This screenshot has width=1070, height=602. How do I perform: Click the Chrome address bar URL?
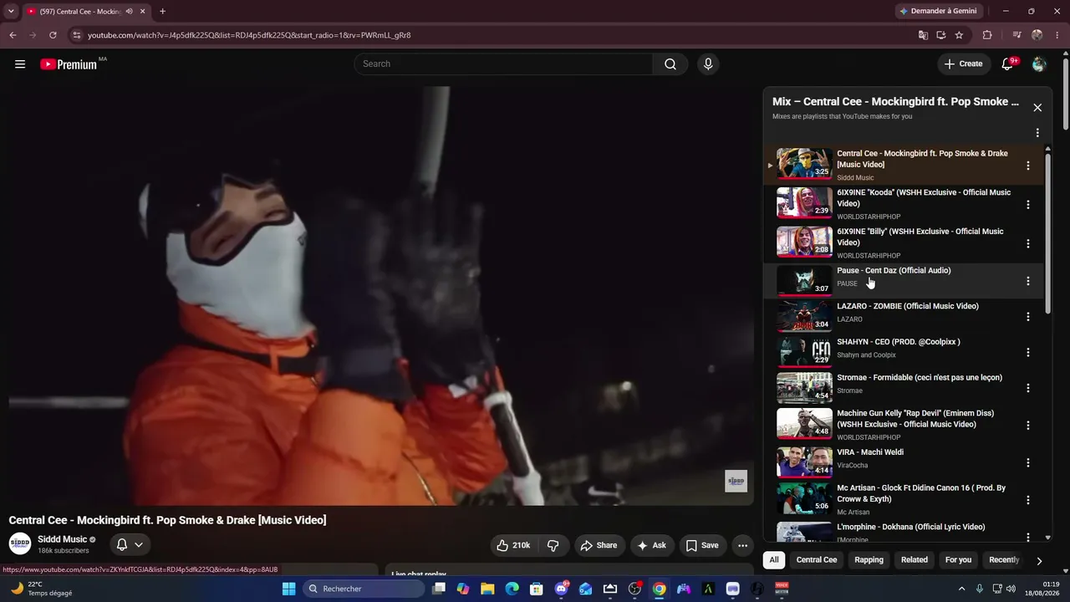point(249,35)
